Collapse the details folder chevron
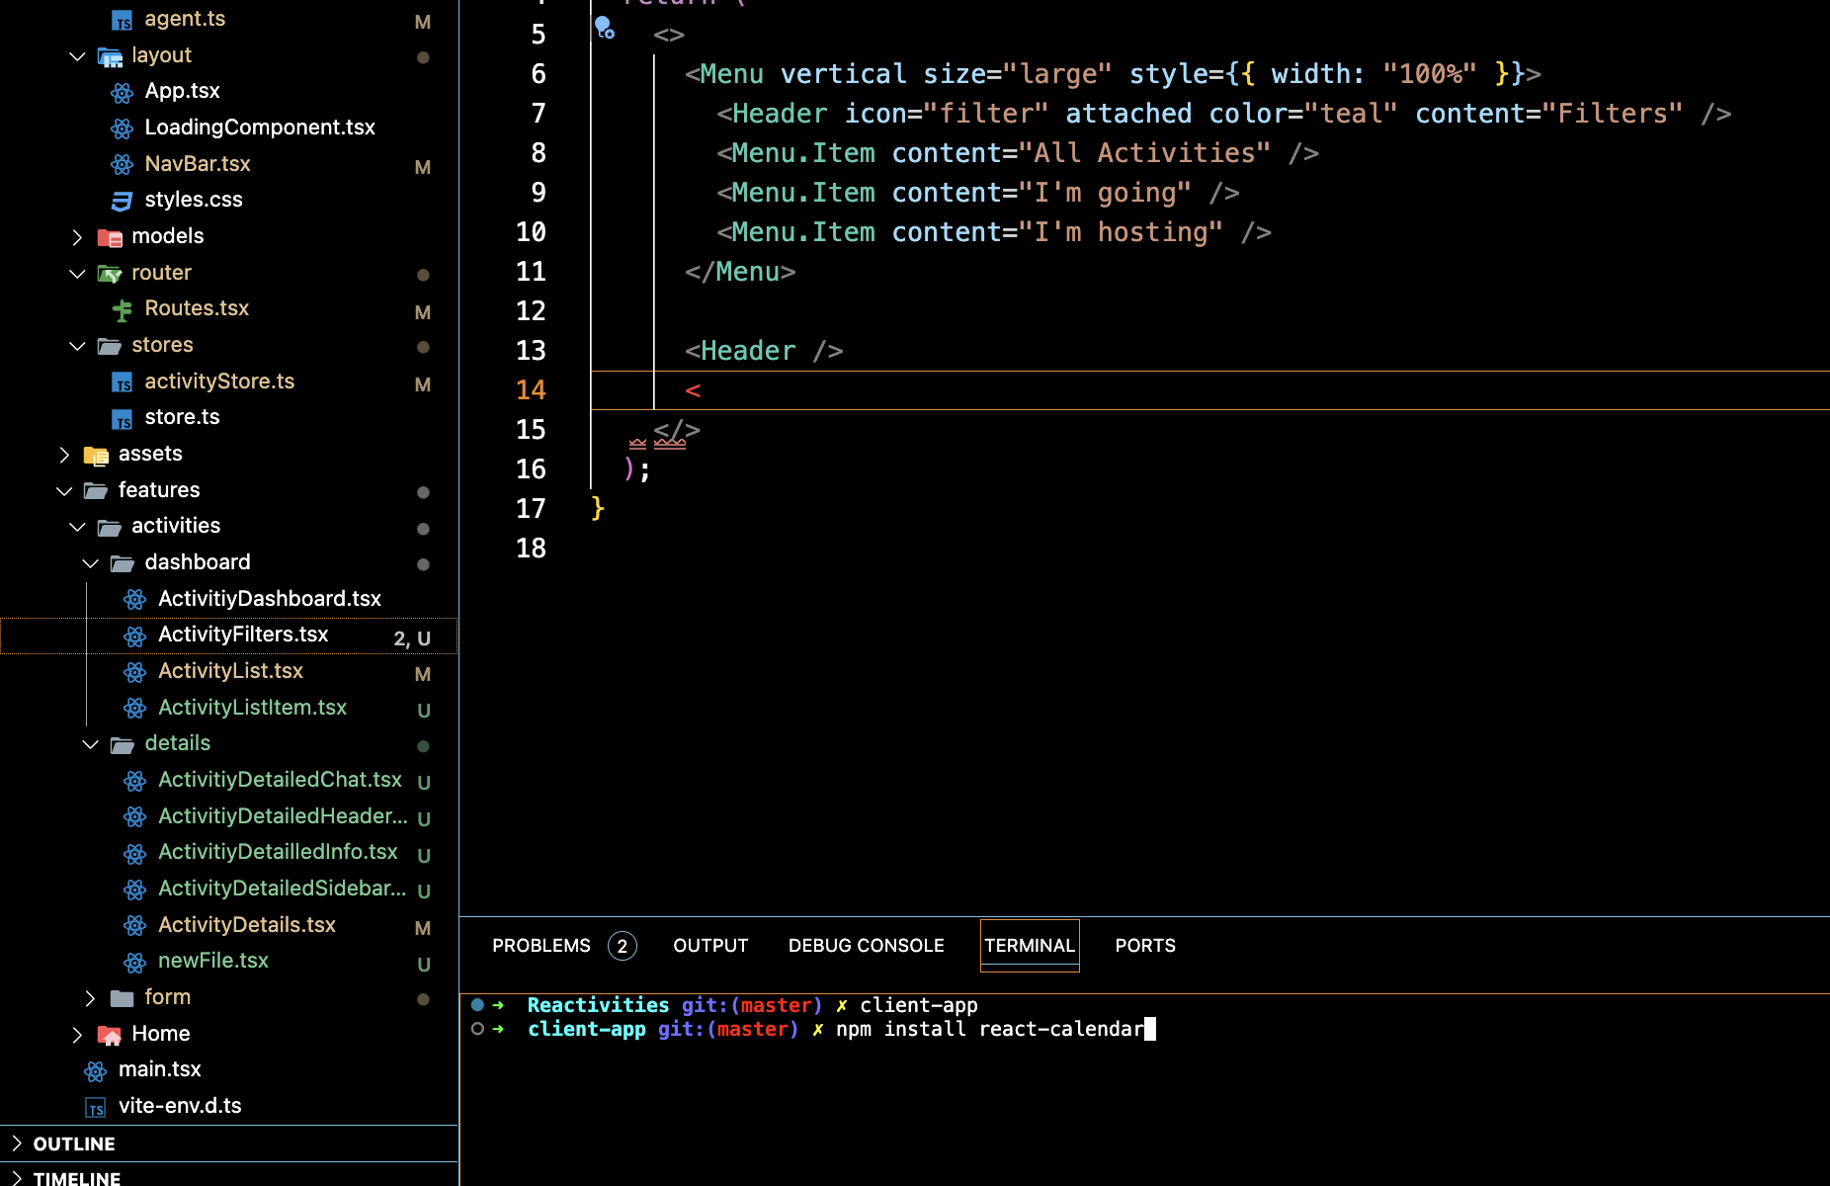 (90, 744)
